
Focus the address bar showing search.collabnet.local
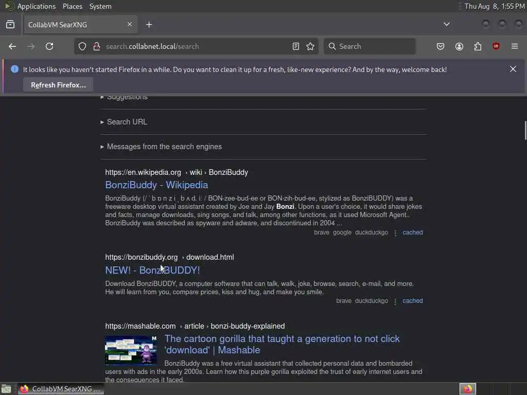(x=197, y=46)
